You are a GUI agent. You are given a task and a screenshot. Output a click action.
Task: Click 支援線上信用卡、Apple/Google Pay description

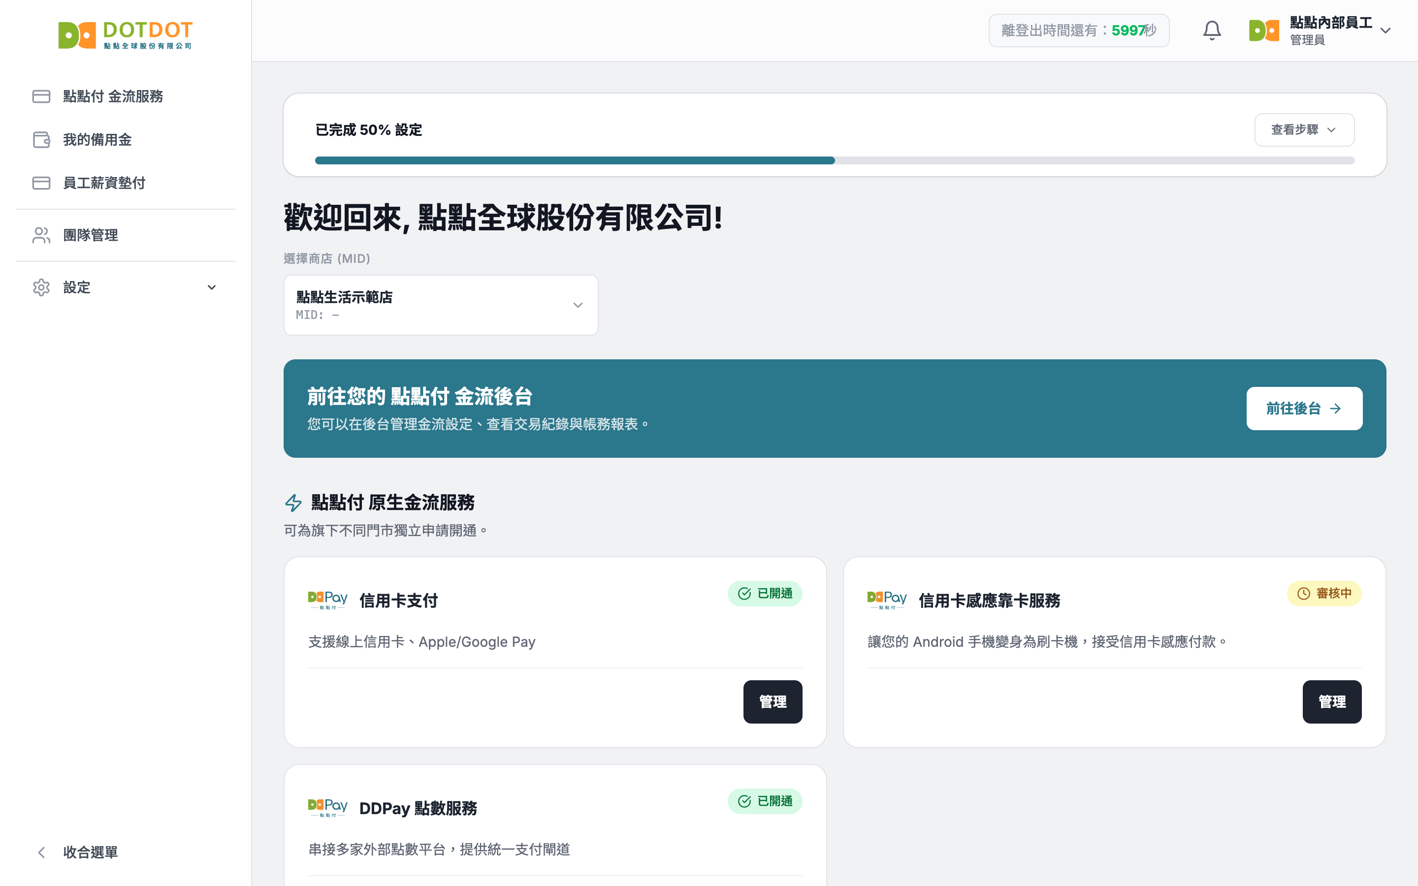click(x=422, y=642)
